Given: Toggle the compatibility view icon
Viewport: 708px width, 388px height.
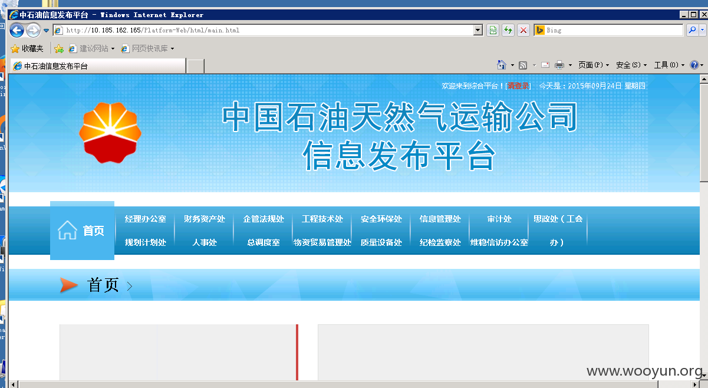Looking at the screenshot, I should (493, 30).
